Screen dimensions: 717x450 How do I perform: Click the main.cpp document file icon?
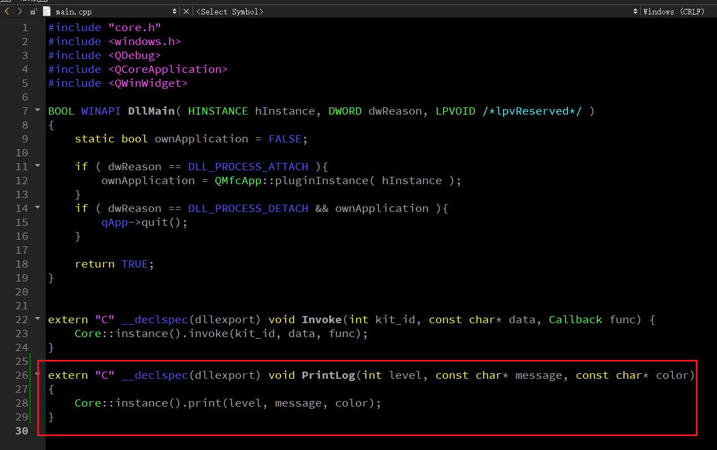46,11
